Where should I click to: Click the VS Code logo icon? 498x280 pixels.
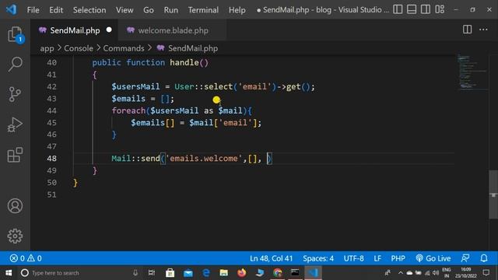[x=12, y=9]
